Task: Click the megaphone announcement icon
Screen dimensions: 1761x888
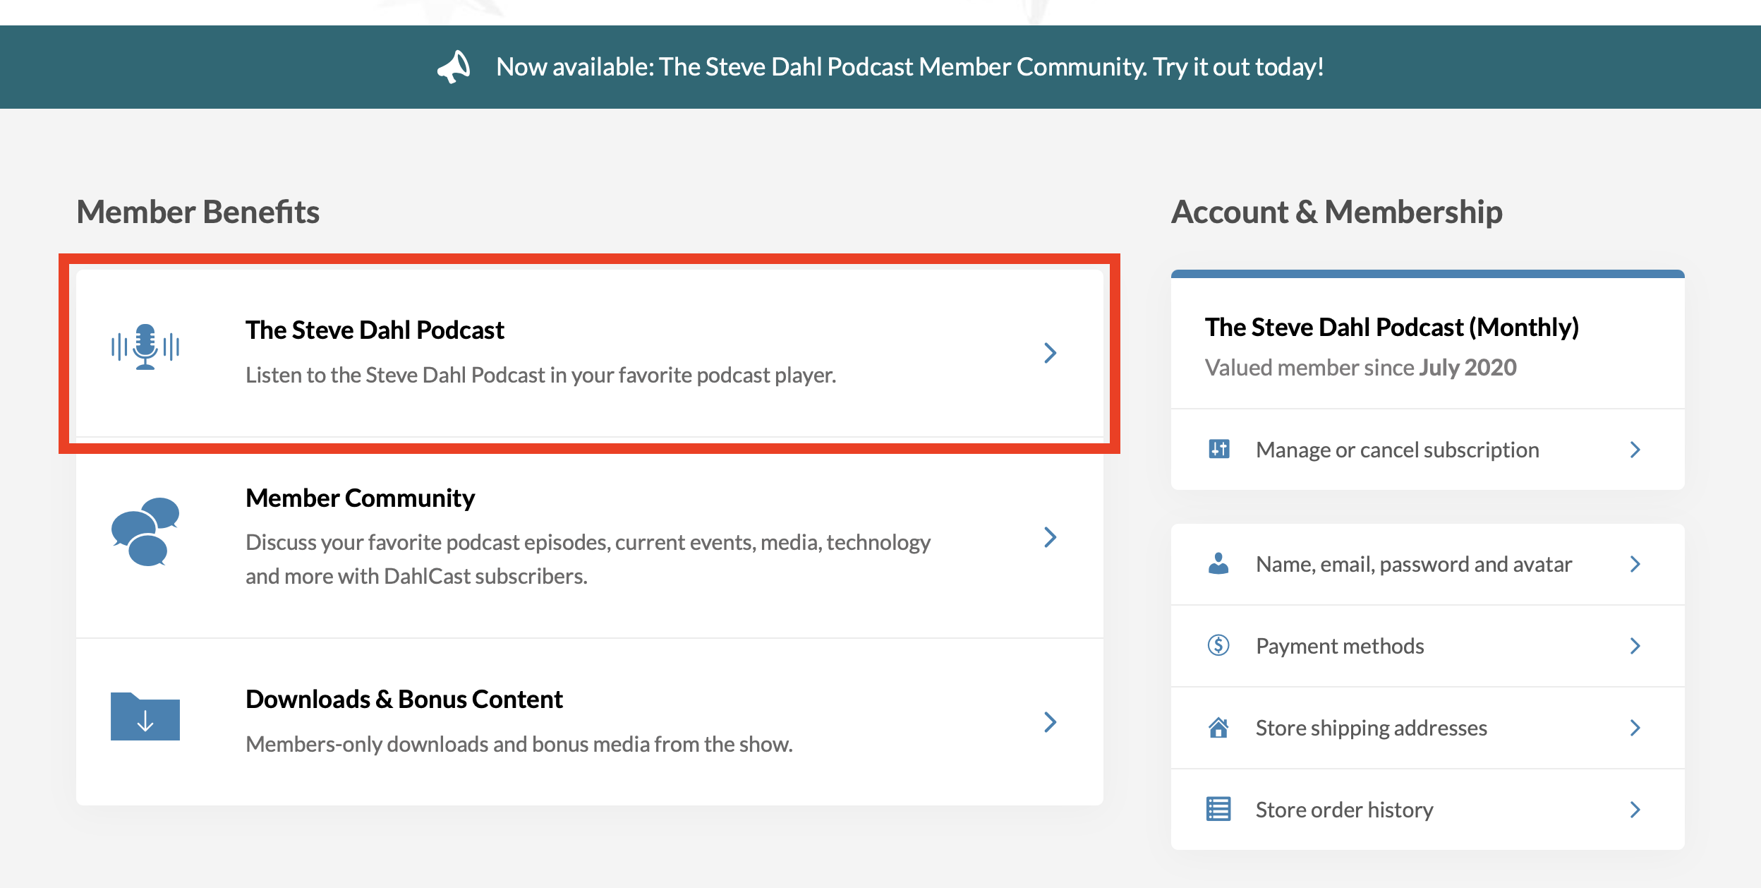Action: pyautogui.click(x=454, y=67)
